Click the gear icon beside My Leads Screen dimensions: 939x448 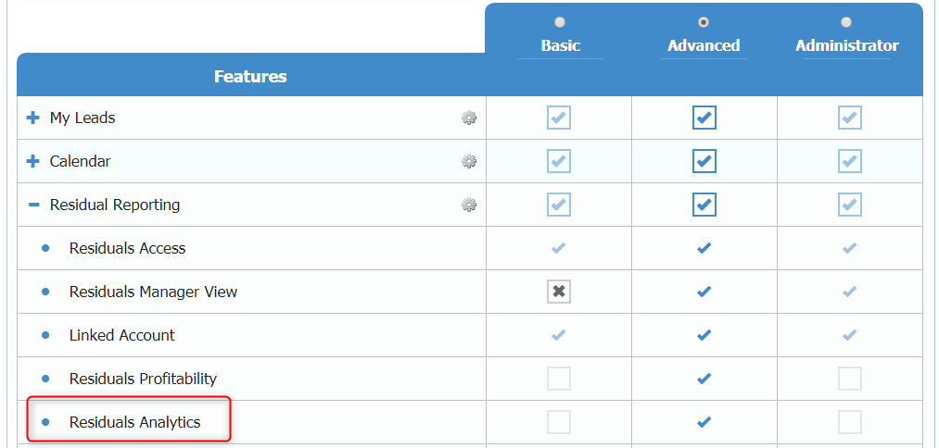click(x=469, y=118)
